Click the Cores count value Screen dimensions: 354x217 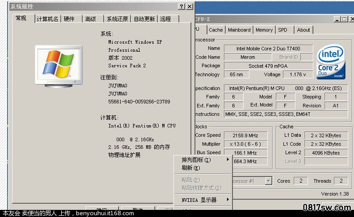pyautogui.click(x=301, y=181)
